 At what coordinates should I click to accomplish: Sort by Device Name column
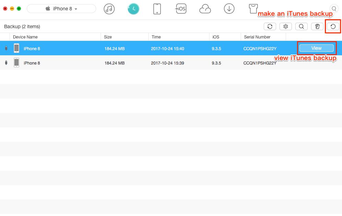55,37
